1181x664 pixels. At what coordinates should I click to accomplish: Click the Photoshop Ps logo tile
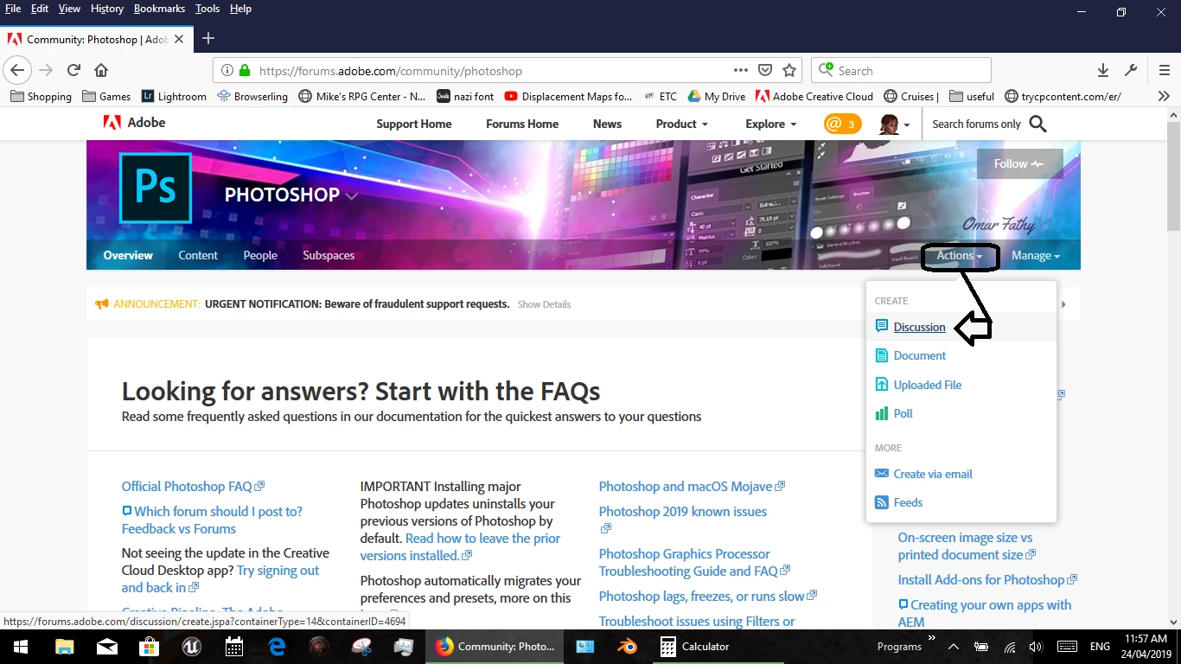[156, 188]
